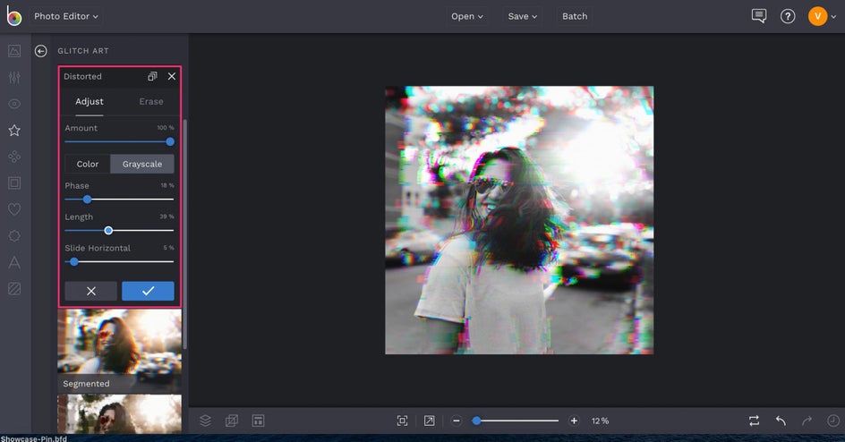The image size is (845, 442).
Task: Expand the Save dropdown menu
Action: pyautogui.click(x=523, y=16)
